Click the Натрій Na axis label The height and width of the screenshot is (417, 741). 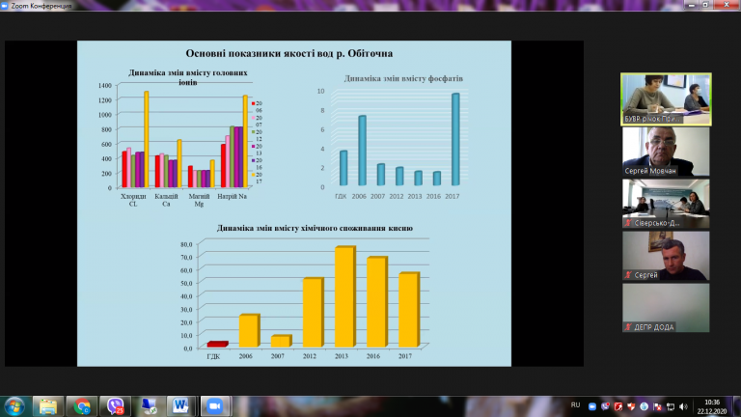[x=232, y=196]
